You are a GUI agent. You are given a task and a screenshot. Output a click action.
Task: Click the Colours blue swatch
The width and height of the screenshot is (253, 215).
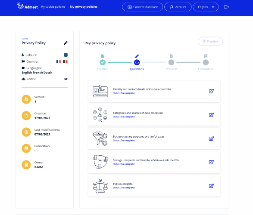pyautogui.click(x=66, y=55)
